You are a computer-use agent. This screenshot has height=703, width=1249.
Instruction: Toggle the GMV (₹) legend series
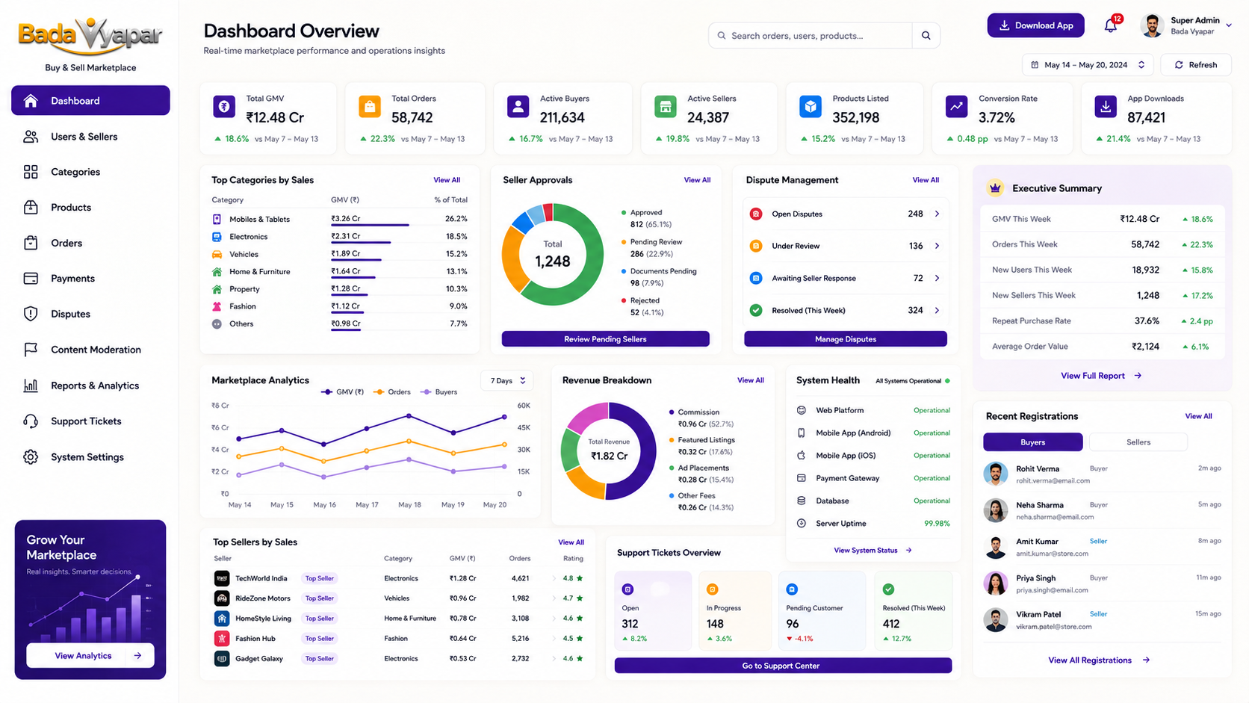[343, 391]
